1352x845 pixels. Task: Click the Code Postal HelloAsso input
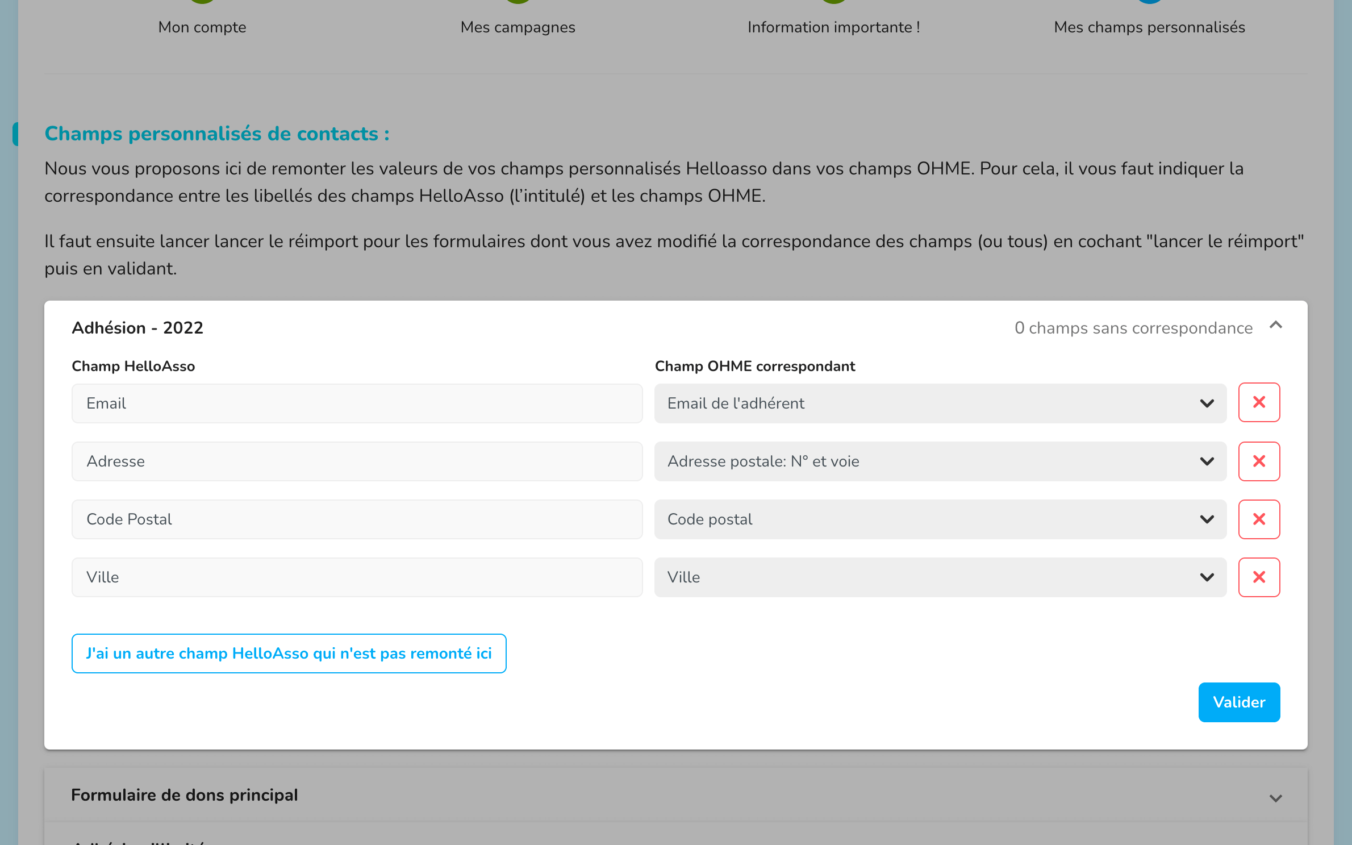(357, 519)
